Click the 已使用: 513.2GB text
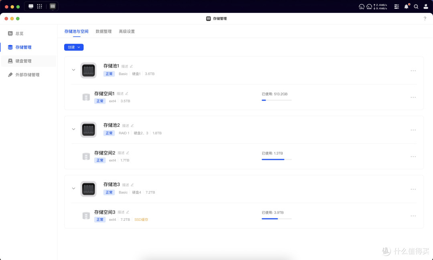Image resolution: width=433 pixels, height=260 pixels. (275, 94)
